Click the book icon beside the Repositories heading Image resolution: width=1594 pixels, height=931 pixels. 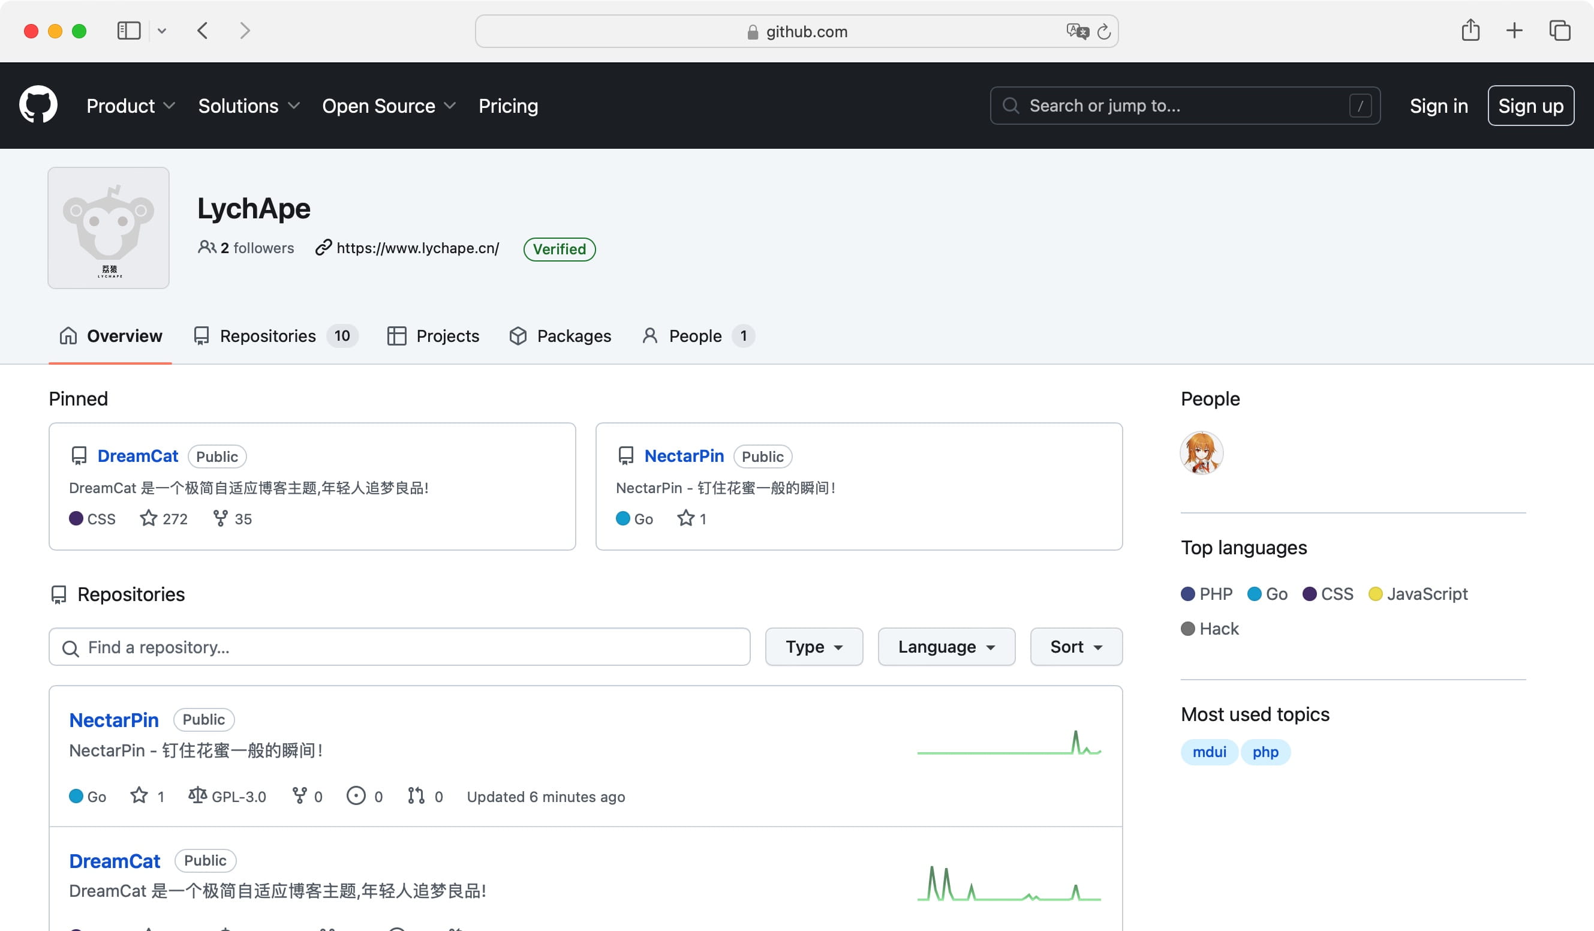pyautogui.click(x=59, y=594)
